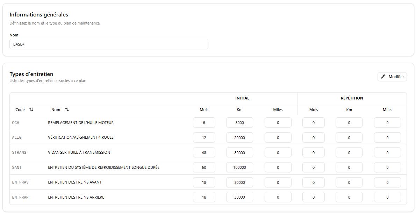Viewport: 416px width, 214px height.
Task: Click the BASE+ name input field
Action: coord(109,44)
